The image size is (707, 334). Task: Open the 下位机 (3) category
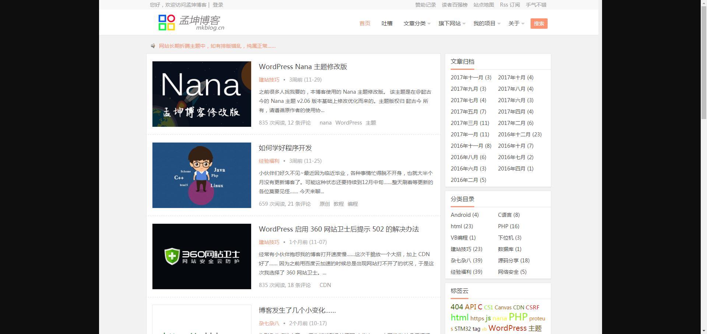(x=510, y=238)
